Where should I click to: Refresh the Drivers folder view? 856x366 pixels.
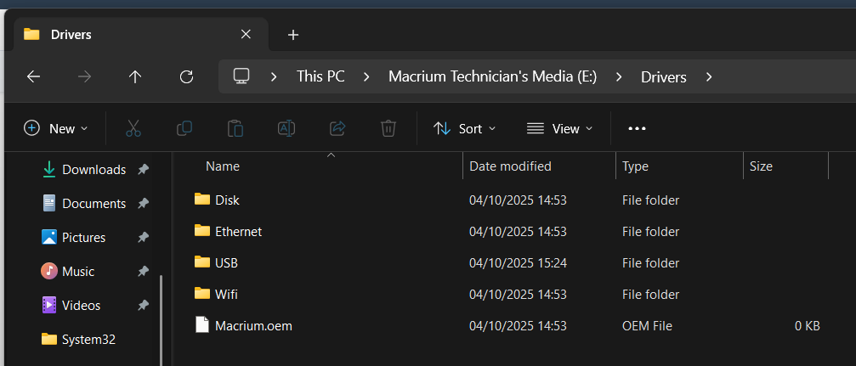(186, 76)
